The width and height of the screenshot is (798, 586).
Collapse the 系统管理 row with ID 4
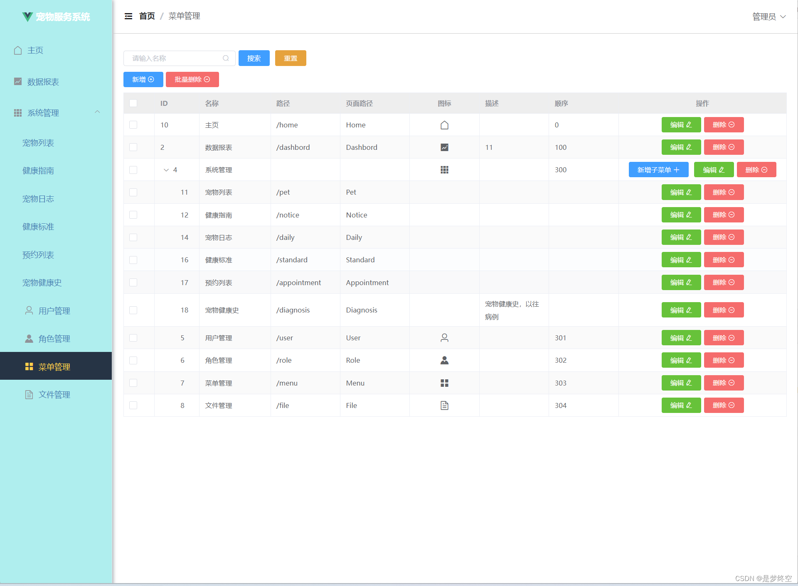point(166,170)
